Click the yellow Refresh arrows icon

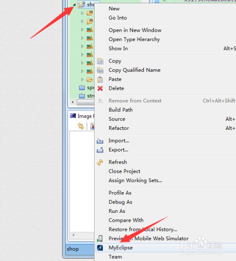click(100, 162)
